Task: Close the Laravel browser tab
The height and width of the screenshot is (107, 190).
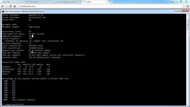Action: coord(53,2)
